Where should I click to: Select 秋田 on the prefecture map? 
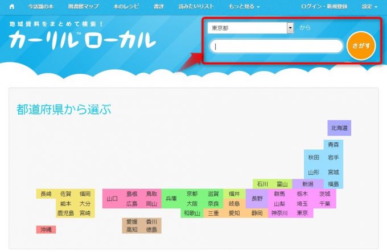click(314, 157)
